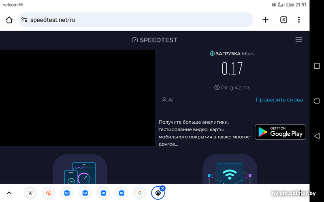Tap the 4G signal strength icon
The height and width of the screenshot is (202, 324).
coord(281,4)
